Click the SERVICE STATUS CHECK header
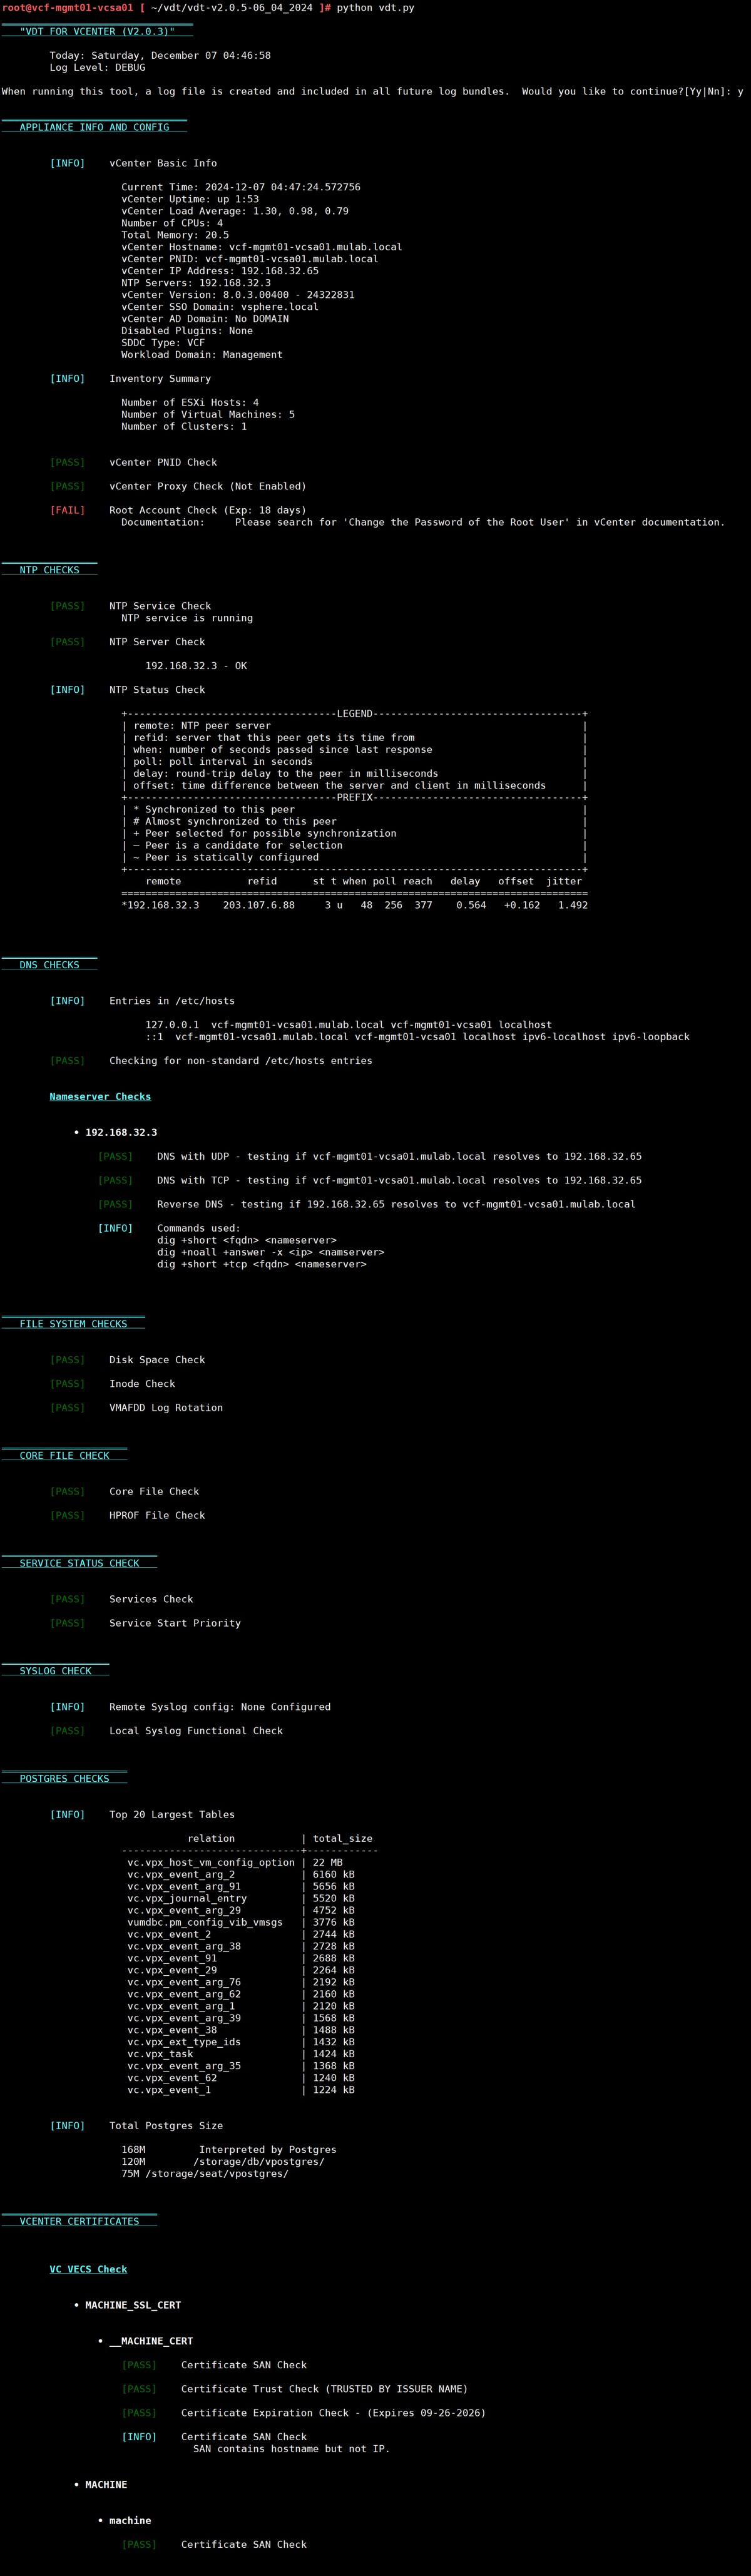751x2576 pixels. pyautogui.click(x=79, y=1563)
